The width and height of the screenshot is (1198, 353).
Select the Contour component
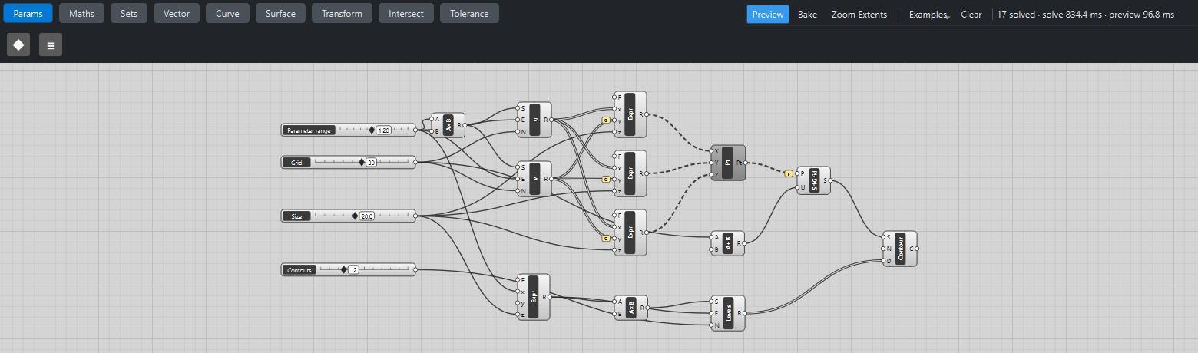900,249
